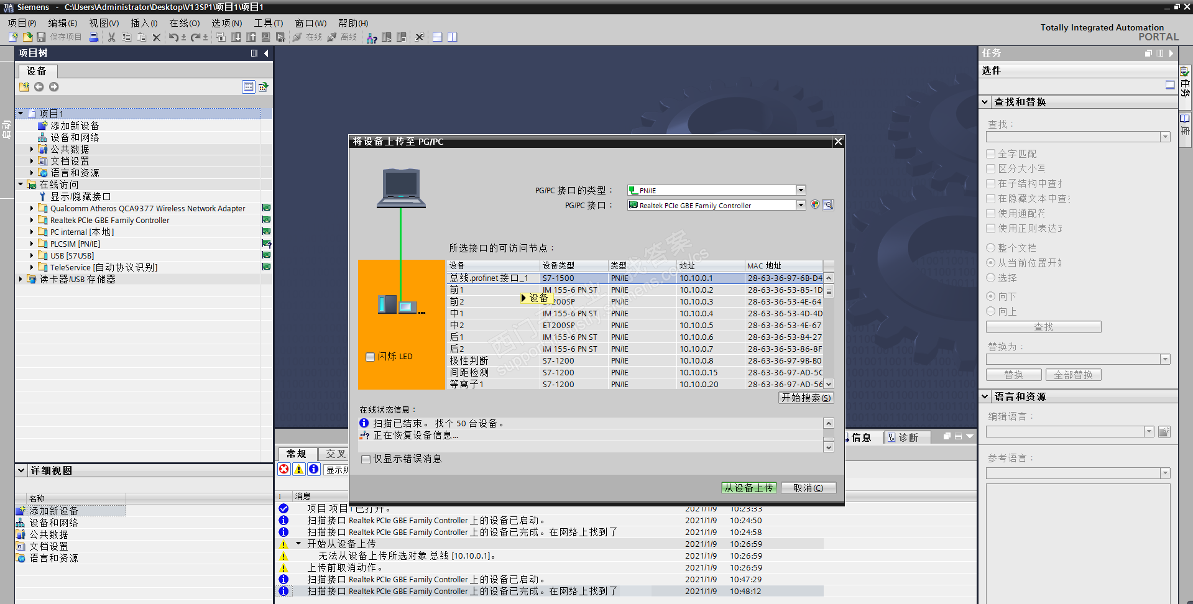Expand the PLCSIM [PN/IE] tree node
The height and width of the screenshot is (604, 1193).
click(x=32, y=244)
